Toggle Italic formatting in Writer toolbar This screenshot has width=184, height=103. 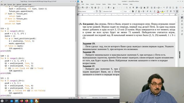pyautogui.click(x=136, y=11)
